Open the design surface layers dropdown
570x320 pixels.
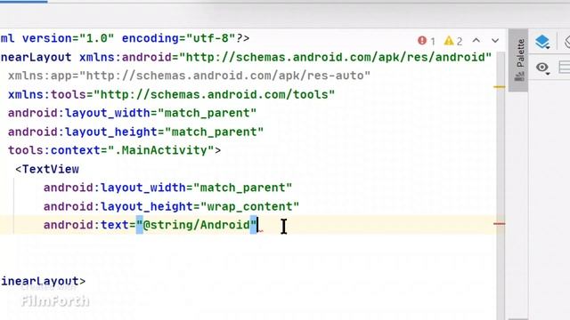(542, 42)
